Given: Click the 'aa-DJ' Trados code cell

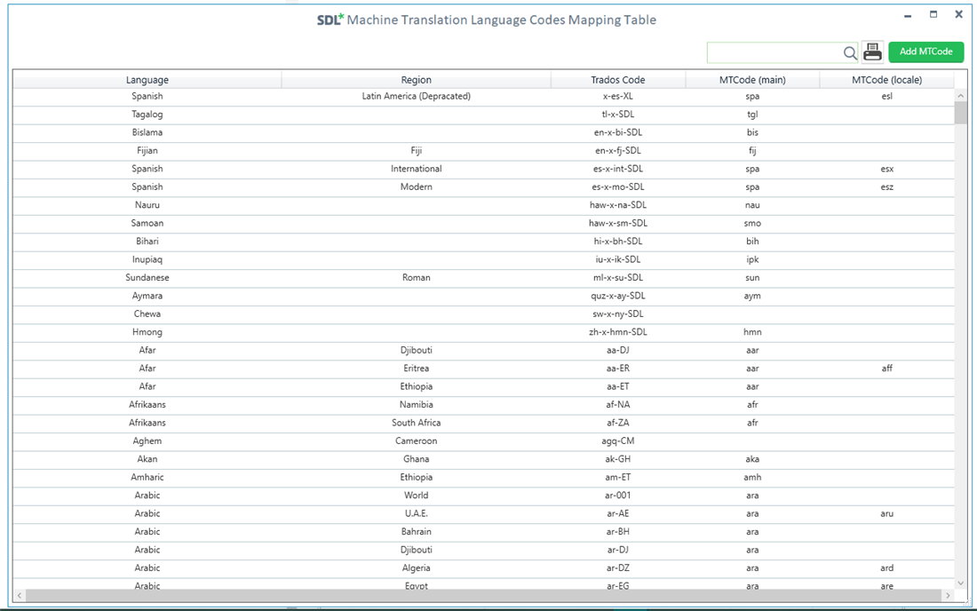Looking at the screenshot, I should (618, 350).
